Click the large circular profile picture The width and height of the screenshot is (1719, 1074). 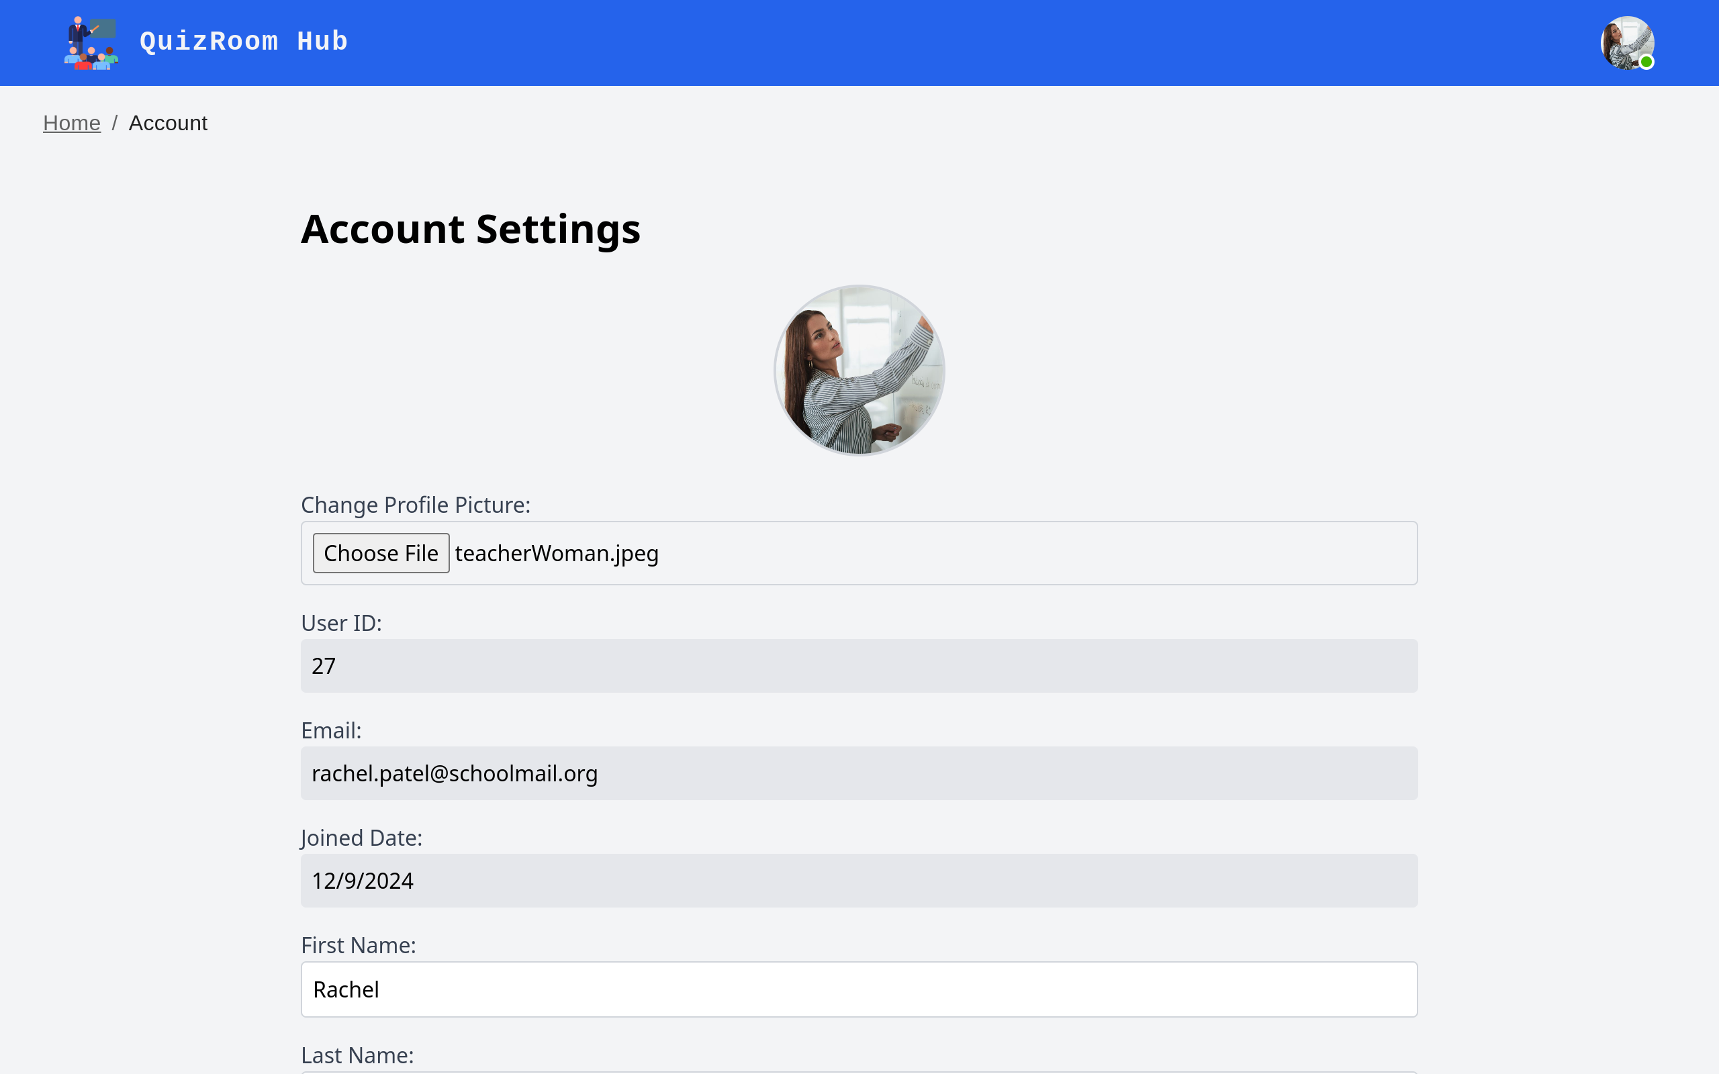[x=859, y=370]
